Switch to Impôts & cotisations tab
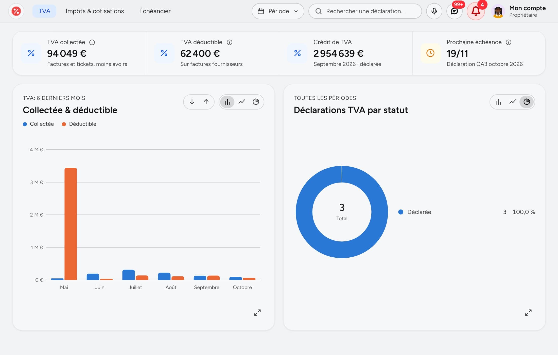The width and height of the screenshot is (558, 355). tap(95, 11)
